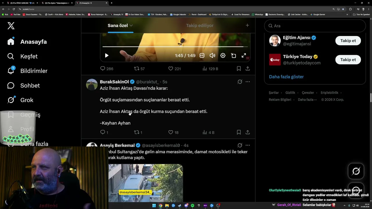Screen dimensions: 372x209
Task: Repost BurakSakinOl's post
Action: coord(138,132)
